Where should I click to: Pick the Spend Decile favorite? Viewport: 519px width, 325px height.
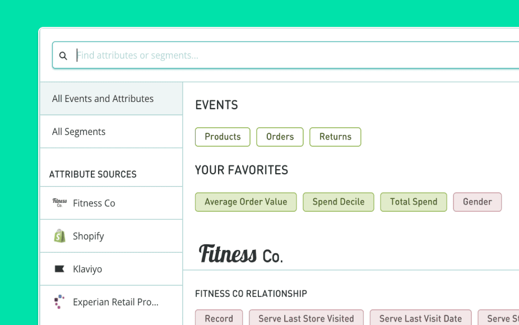(x=339, y=202)
